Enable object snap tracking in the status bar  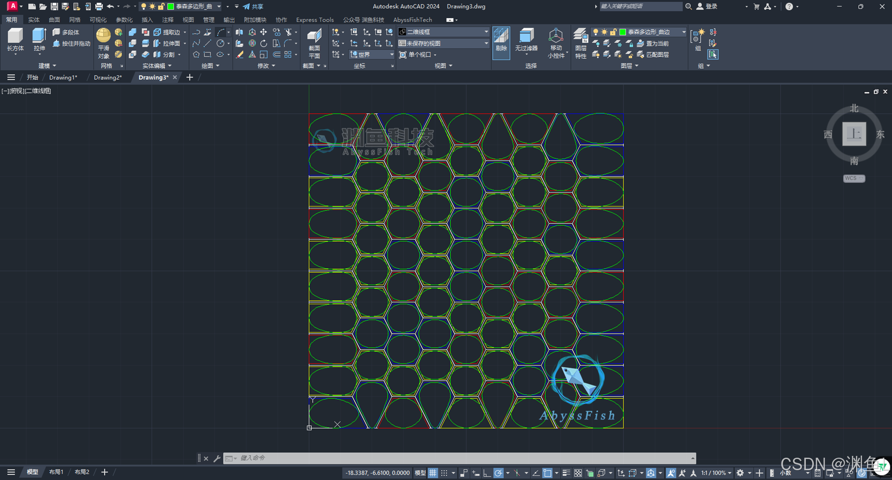(536, 472)
